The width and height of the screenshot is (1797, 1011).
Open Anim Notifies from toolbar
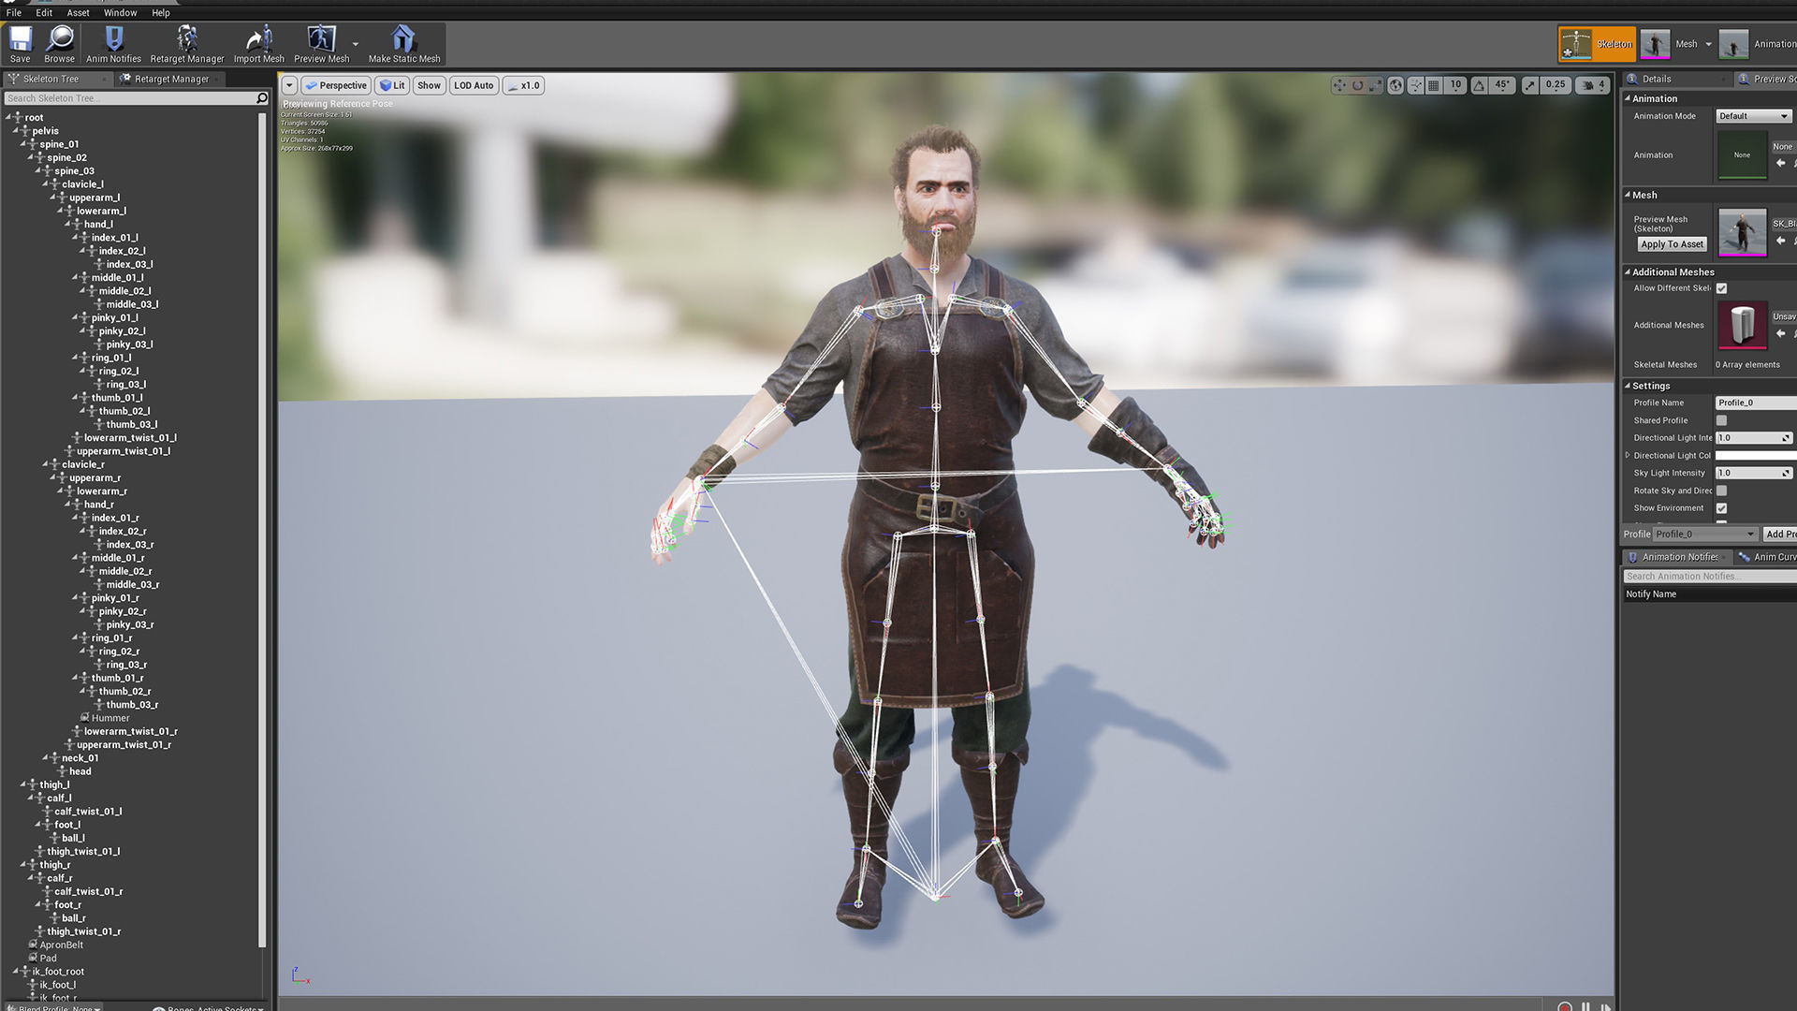[x=113, y=40]
